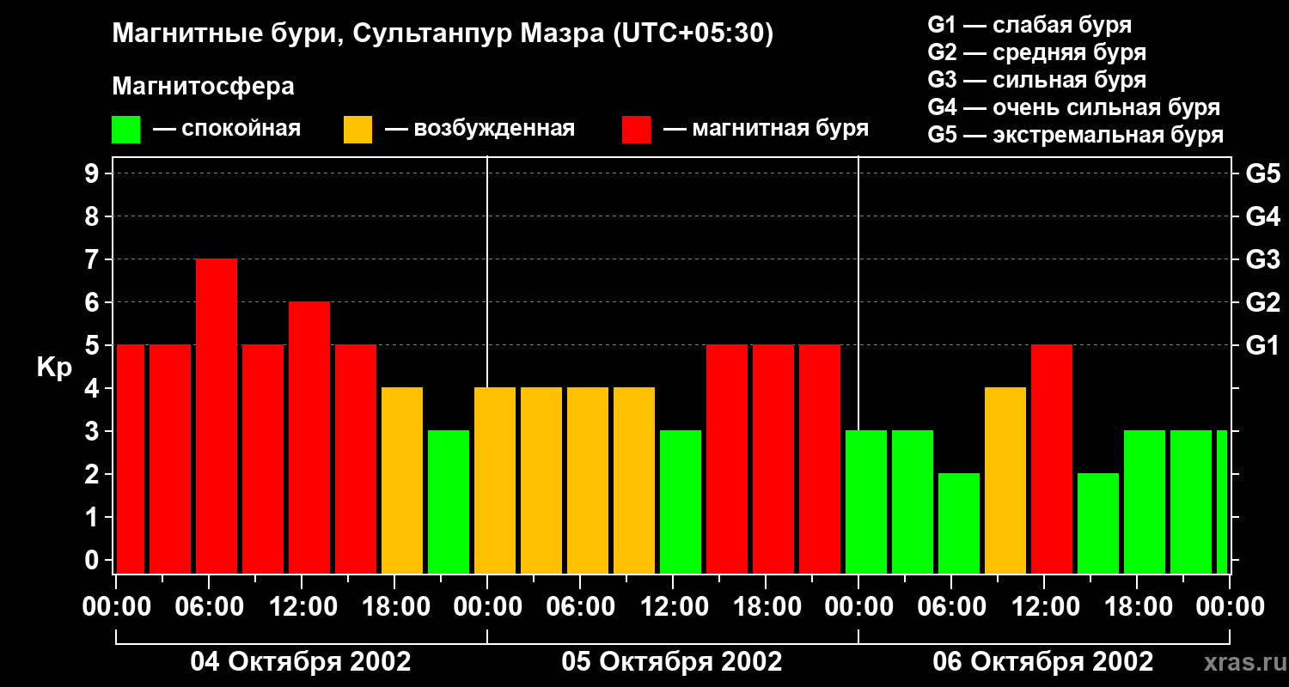Select the first green bar on 04 October
The image size is (1289, 687).
pos(449,502)
